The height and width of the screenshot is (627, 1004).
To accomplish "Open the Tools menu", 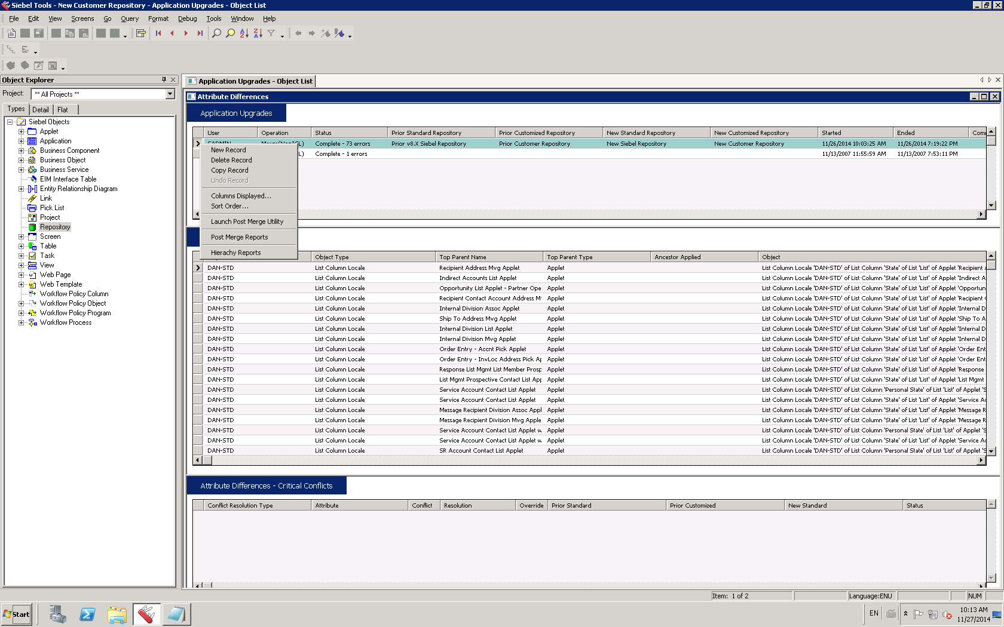I will (214, 19).
